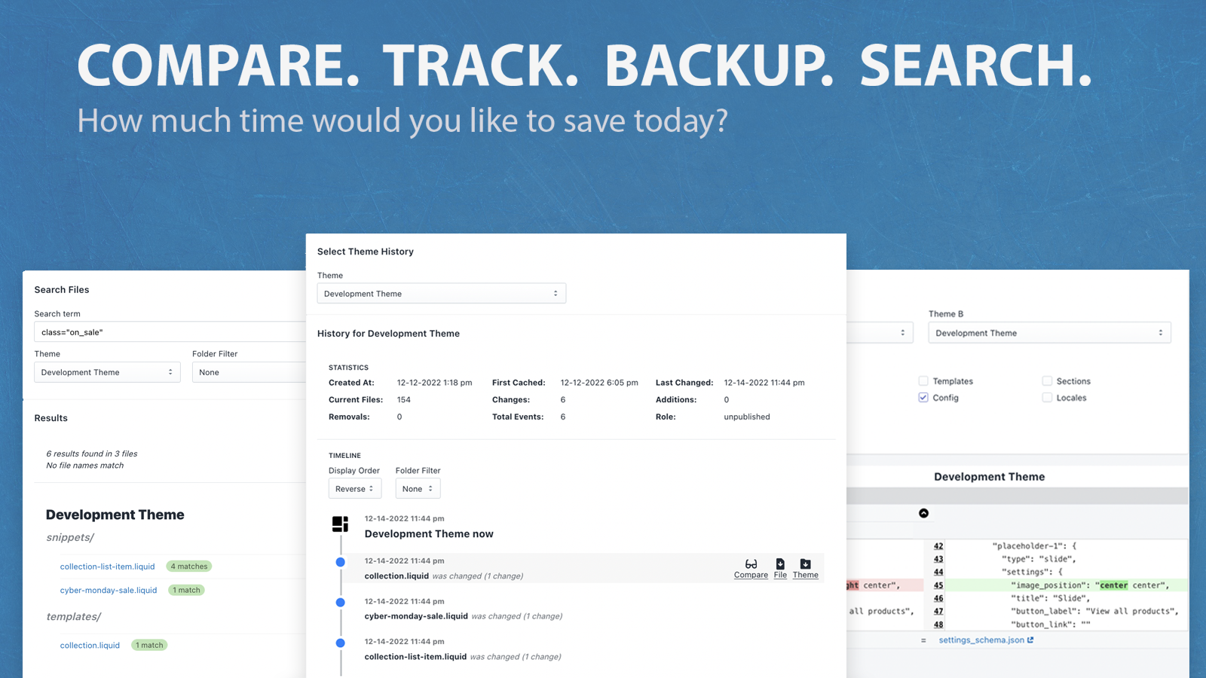
Task: Open Theme dropdown in Search Files panel
Action: click(x=107, y=372)
